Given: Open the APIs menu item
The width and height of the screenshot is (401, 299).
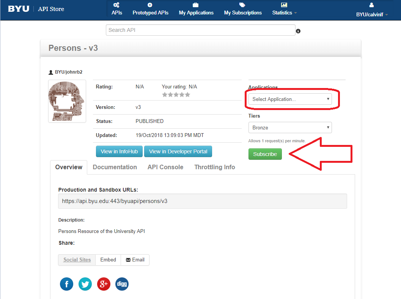Looking at the screenshot, I should [117, 9].
